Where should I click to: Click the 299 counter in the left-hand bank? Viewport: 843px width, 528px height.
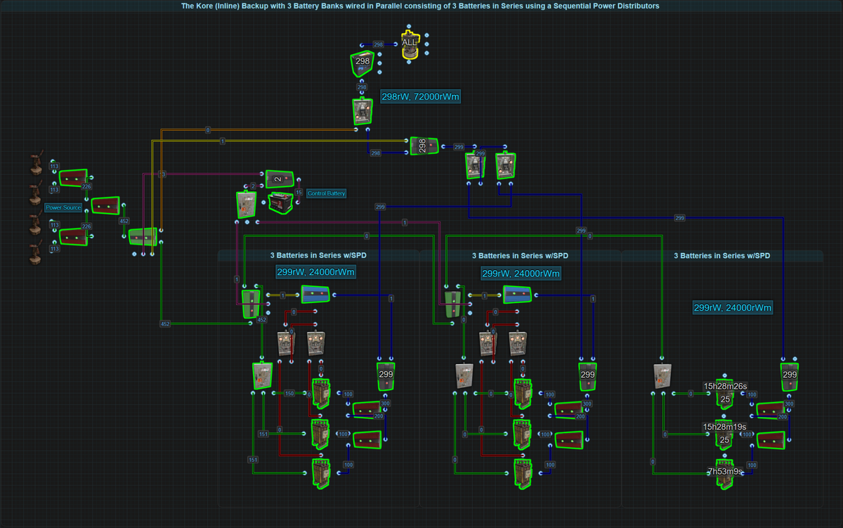coord(386,376)
